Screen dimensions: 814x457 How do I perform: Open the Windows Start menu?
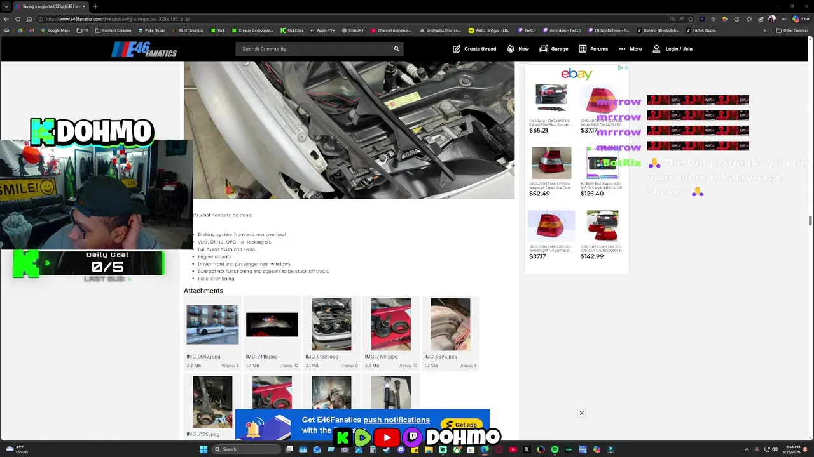click(x=203, y=449)
